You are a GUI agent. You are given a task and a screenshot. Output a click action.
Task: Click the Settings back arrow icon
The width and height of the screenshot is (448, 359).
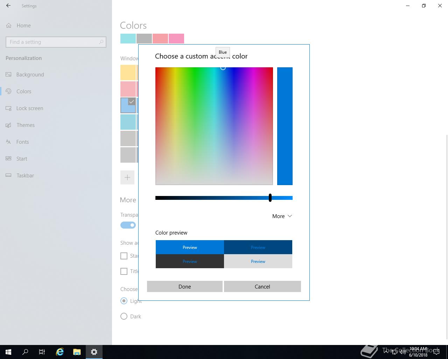click(8, 6)
